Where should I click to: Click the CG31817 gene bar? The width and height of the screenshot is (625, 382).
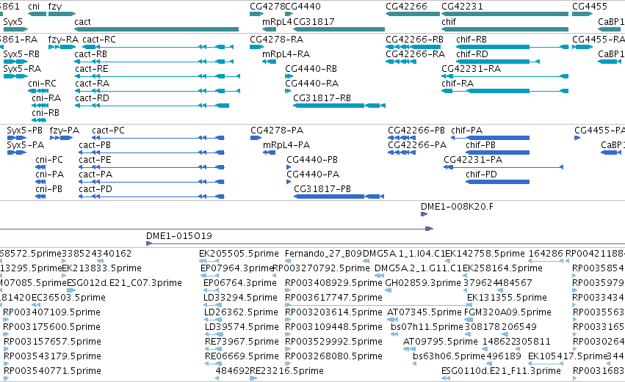pos(339,29)
